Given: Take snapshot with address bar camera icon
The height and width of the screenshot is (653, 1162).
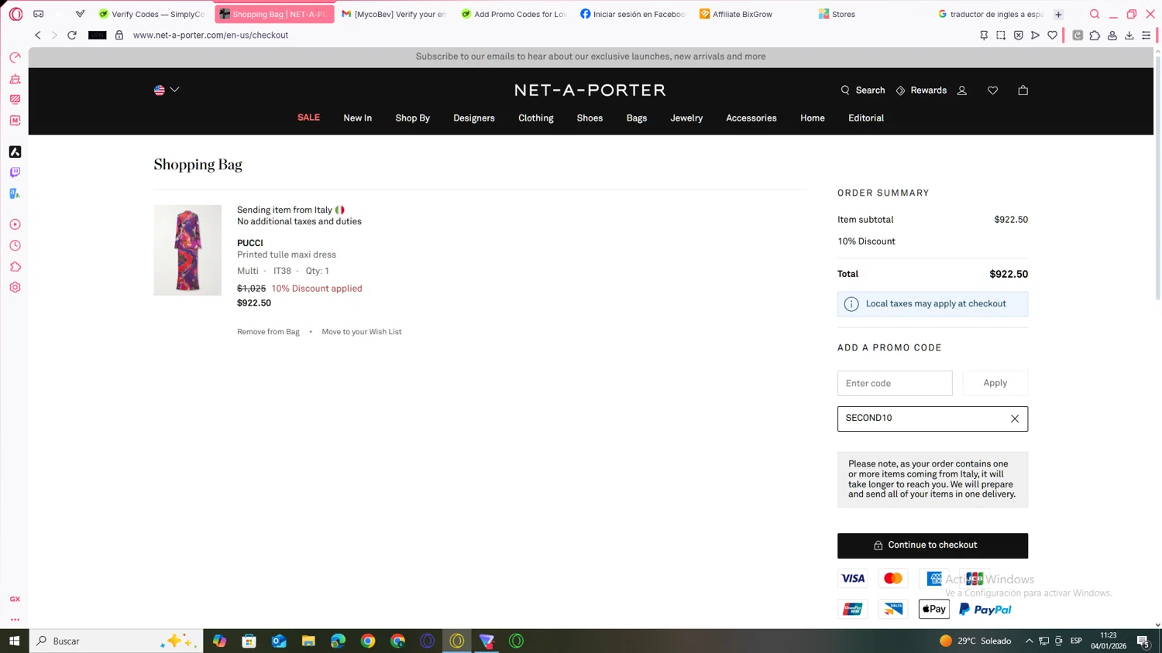Looking at the screenshot, I should pos(1001,35).
